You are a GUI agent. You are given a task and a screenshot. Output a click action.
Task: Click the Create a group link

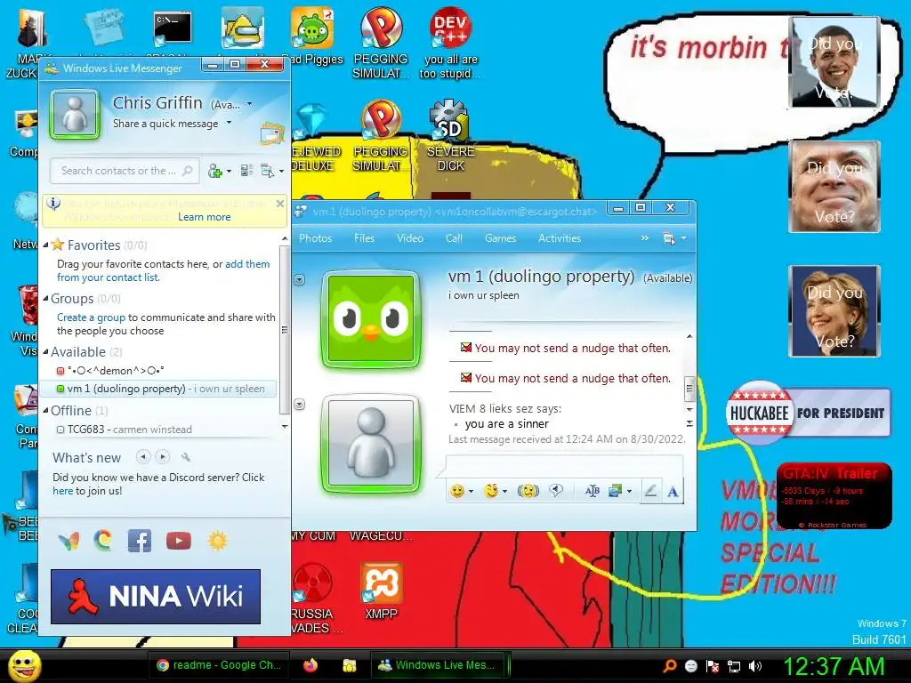[91, 317]
